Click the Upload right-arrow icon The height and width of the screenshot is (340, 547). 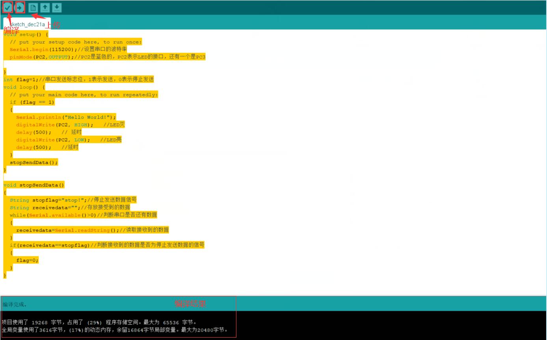click(x=20, y=7)
